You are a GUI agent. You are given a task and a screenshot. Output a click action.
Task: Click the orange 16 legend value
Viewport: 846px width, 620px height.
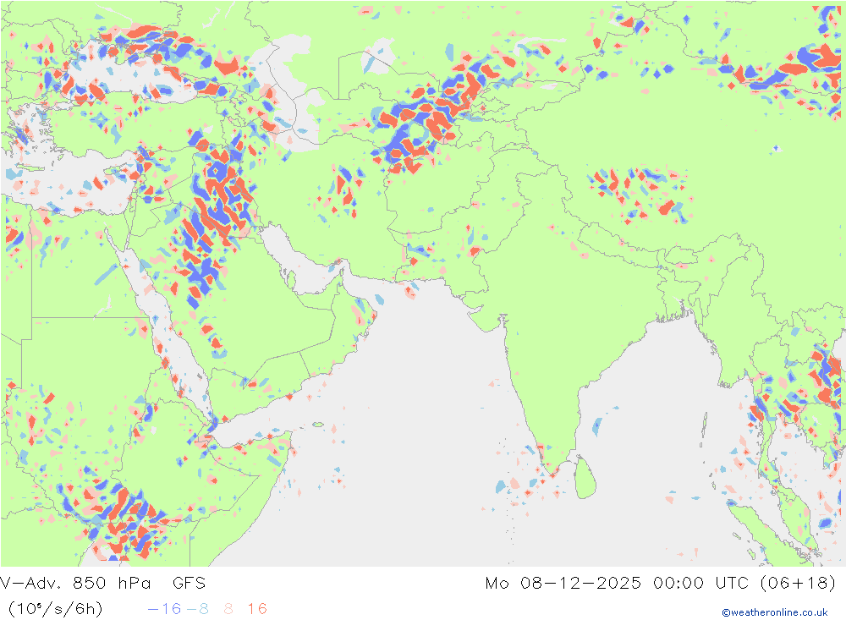[257, 609]
